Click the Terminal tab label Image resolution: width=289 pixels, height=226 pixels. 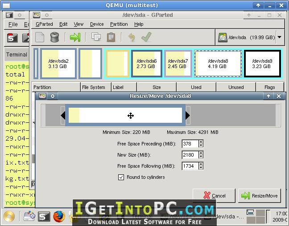pyautogui.click(x=17, y=55)
